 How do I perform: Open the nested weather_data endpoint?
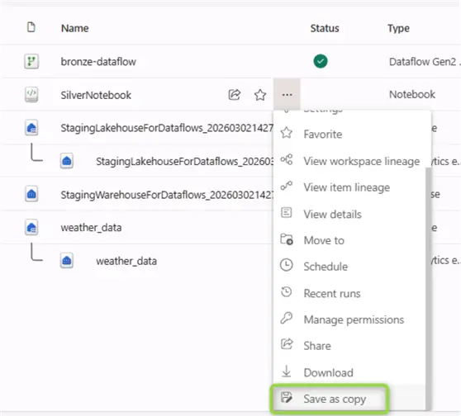126,261
